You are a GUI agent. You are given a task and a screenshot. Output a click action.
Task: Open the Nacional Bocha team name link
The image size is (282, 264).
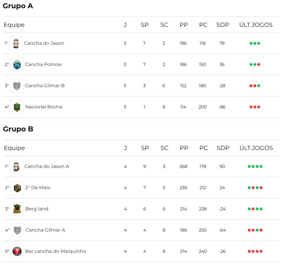[44, 107]
